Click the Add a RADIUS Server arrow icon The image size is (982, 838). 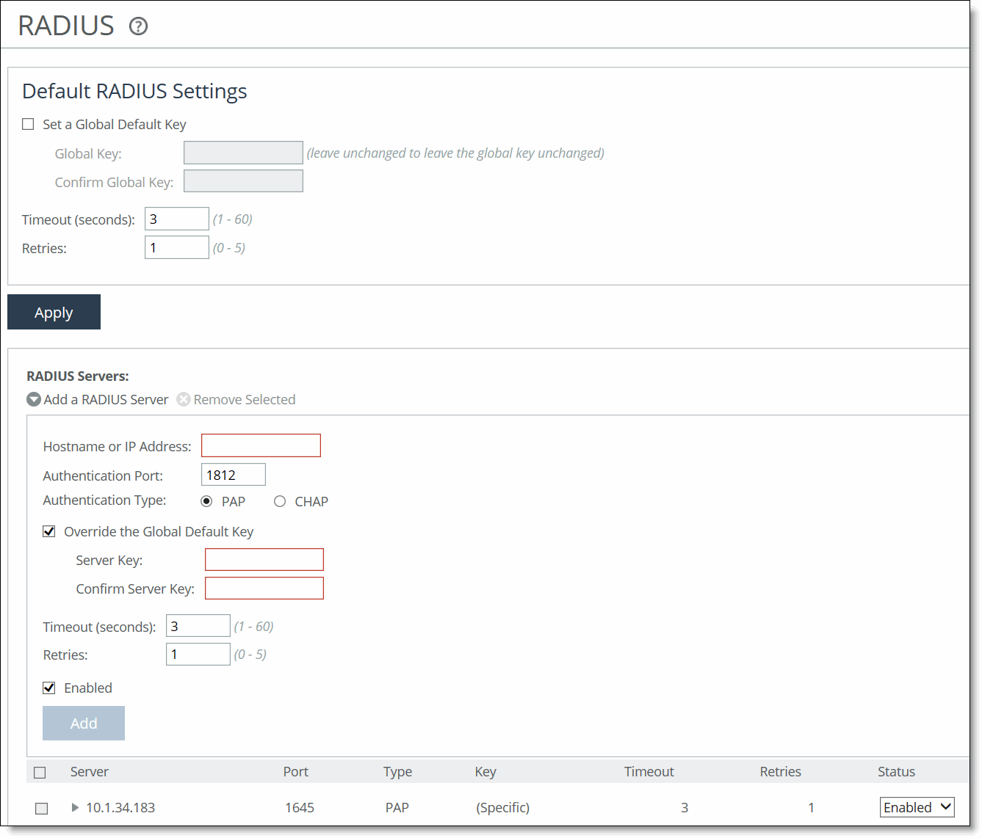(x=34, y=399)
